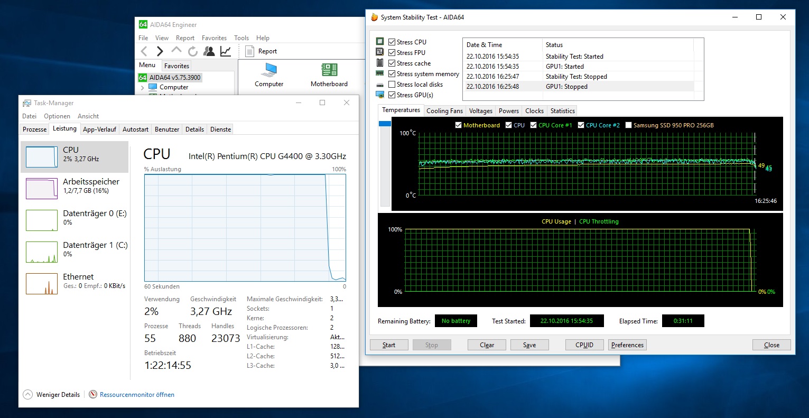809x418 pixels.
Task: Switch to Autostart tab
Action: (135, 129)
